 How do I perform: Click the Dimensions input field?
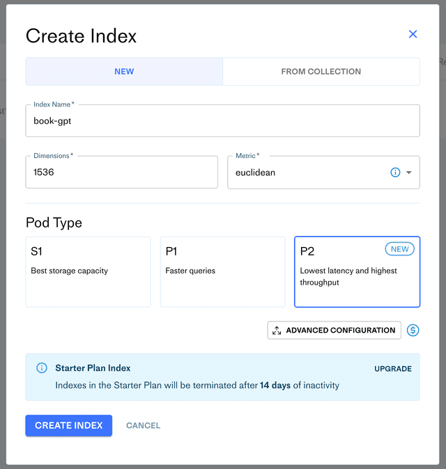point(121,173)
